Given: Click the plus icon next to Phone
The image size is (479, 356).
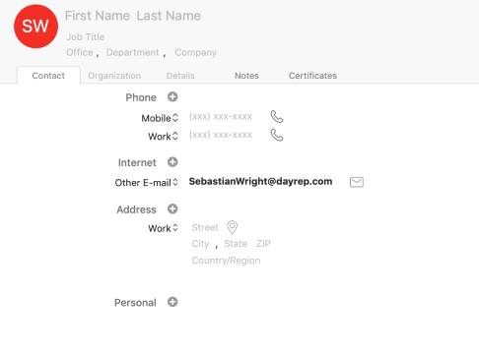Looking at the screenshot, I should tap(172, 96).
